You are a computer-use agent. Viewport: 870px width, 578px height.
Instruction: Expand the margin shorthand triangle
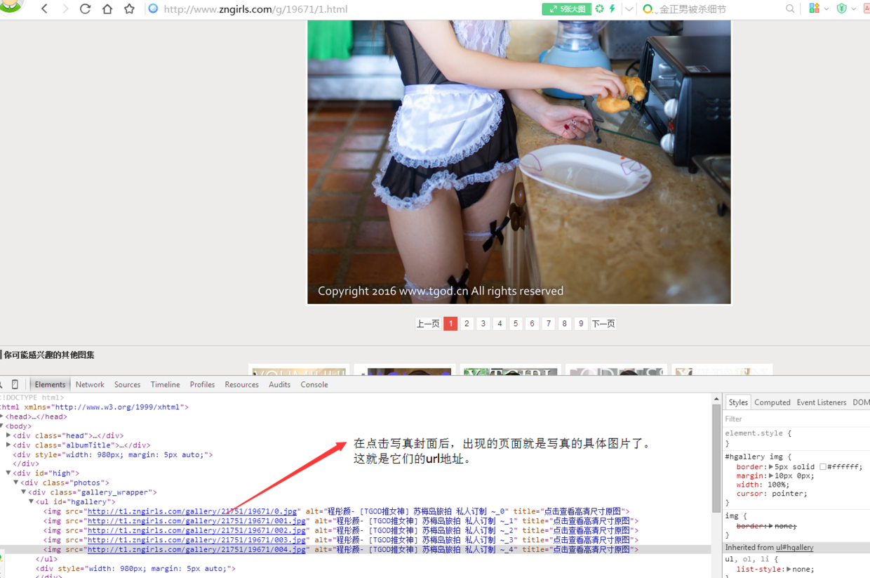click(x=771, y=476)
